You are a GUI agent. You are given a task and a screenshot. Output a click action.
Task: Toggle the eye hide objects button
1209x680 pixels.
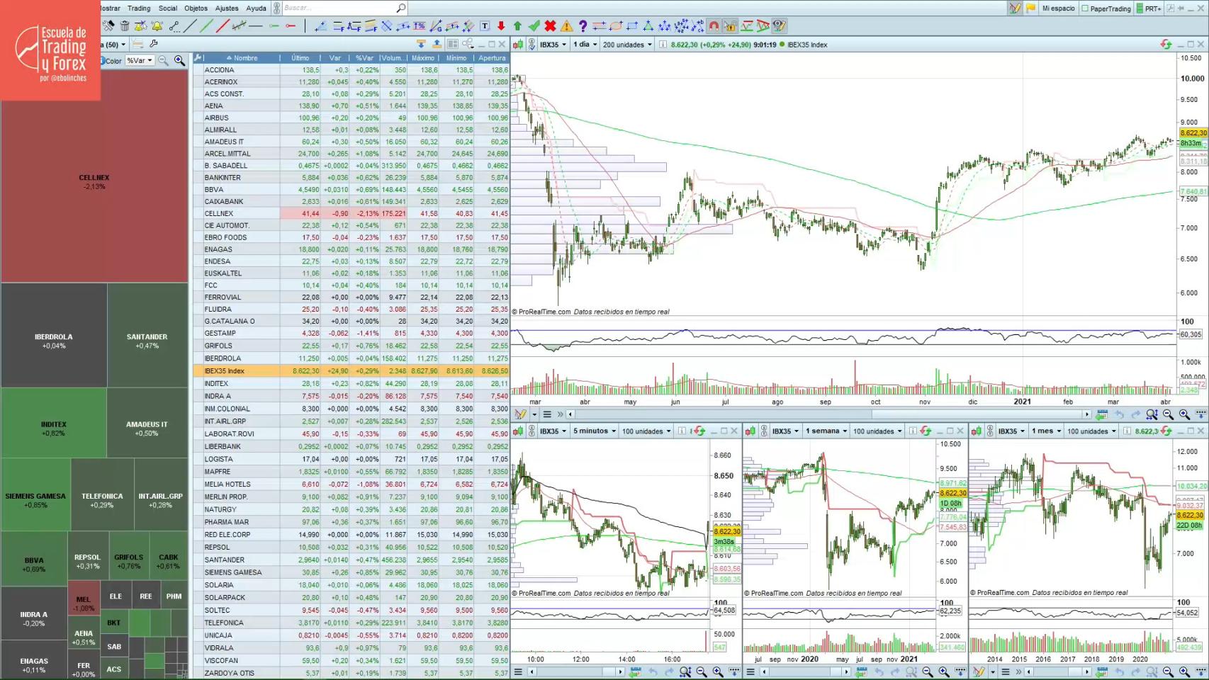779,26
